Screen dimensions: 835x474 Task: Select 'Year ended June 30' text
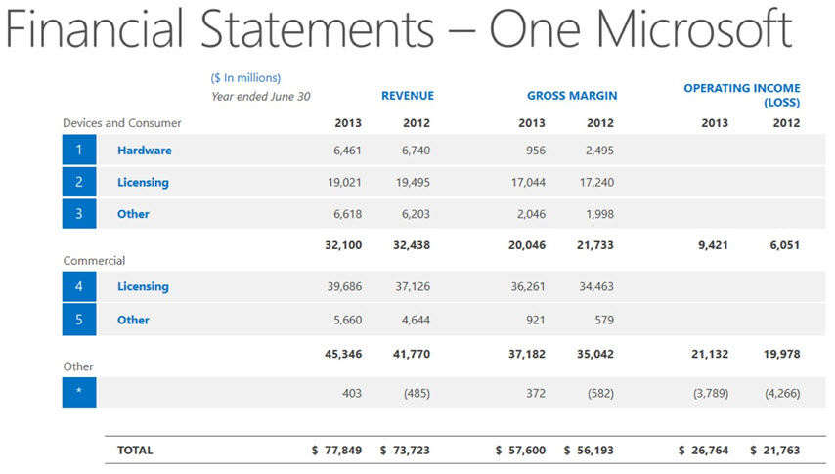(261, 97)
